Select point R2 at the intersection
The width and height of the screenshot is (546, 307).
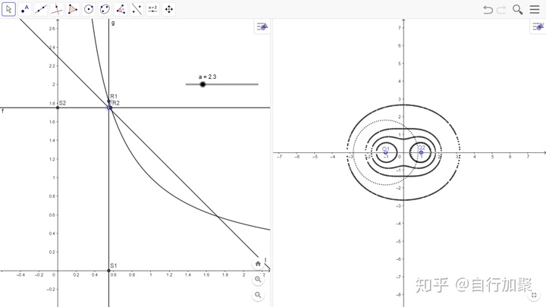109,108
